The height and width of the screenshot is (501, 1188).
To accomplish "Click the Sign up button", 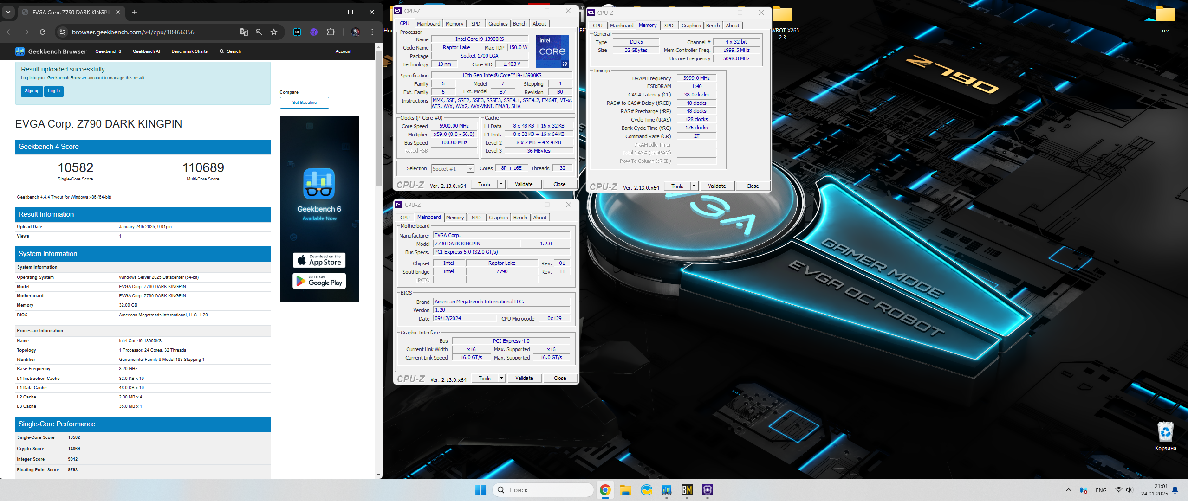I will (x=32, y=91).
